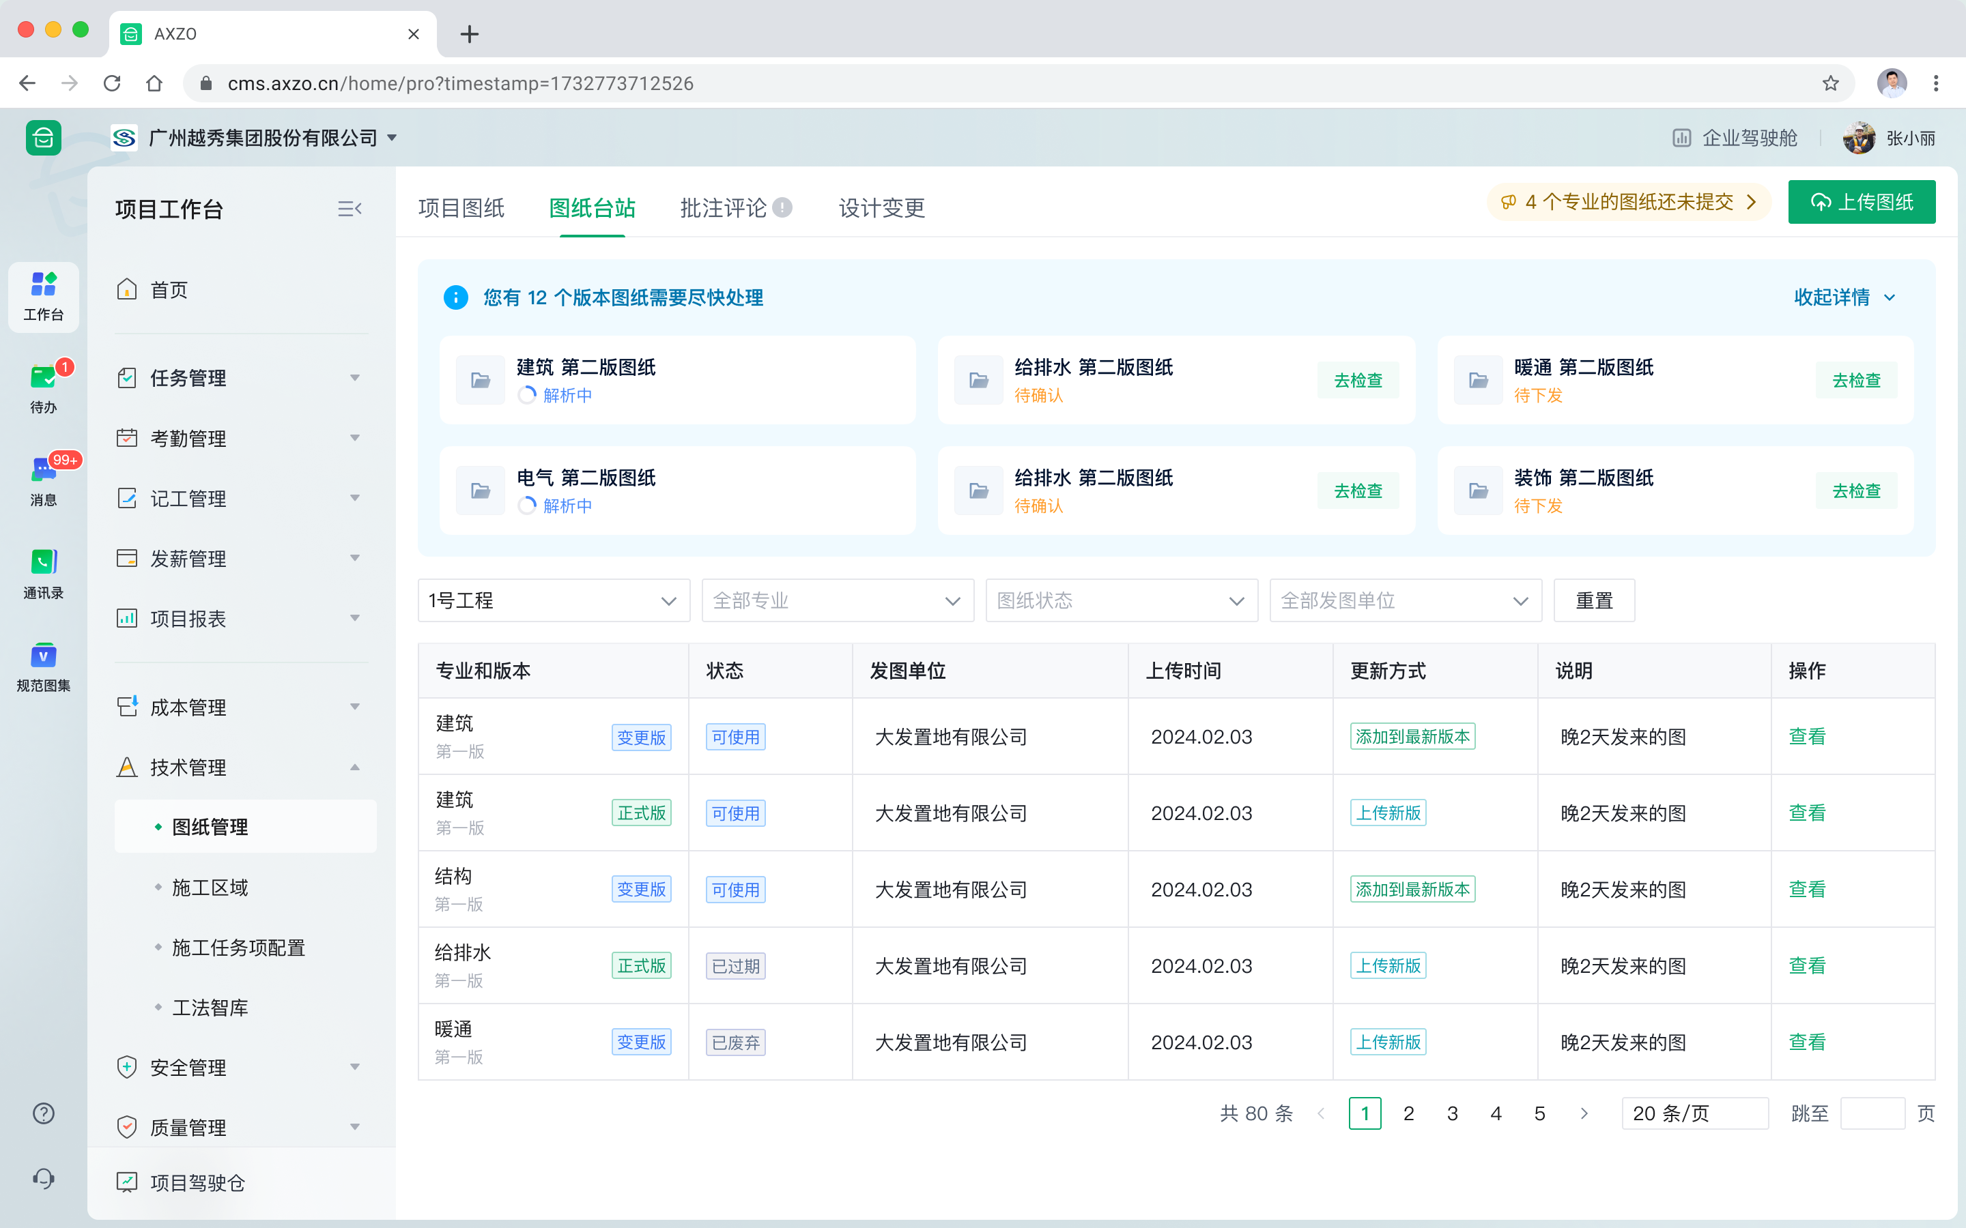Switch to the 设计变更 tab
The image size is (1966, 1228).
click(x=881, y=209)
